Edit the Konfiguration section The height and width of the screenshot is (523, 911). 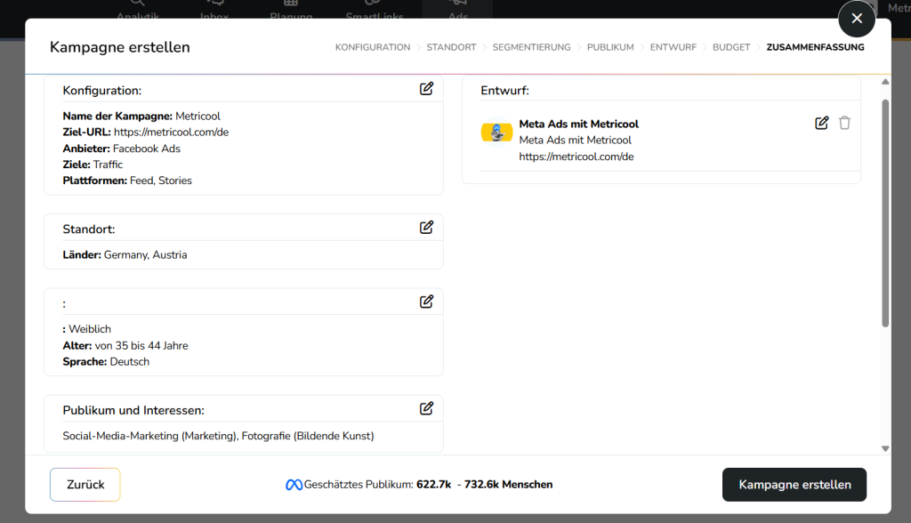click(426, 88)
